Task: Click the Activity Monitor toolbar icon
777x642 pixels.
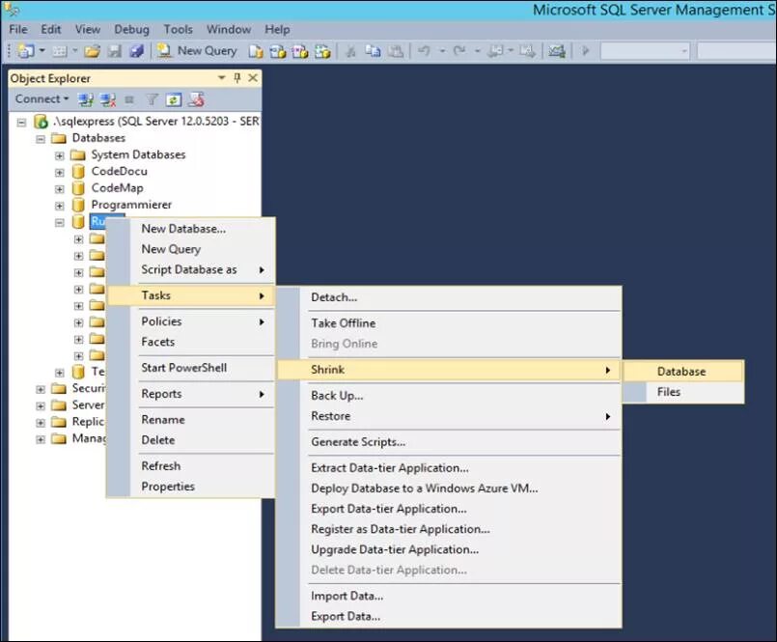Action: 557,51
